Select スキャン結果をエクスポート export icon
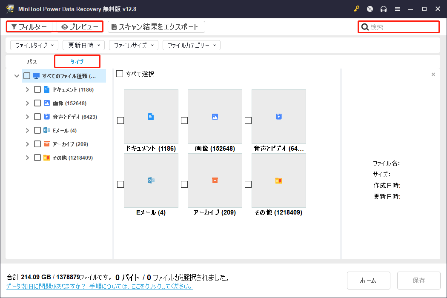 click(115, 26)
